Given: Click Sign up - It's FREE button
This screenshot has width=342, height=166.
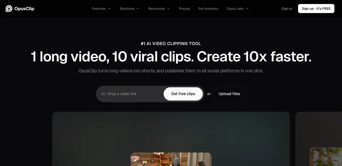Looking at the screenshot, I should 316,9.
